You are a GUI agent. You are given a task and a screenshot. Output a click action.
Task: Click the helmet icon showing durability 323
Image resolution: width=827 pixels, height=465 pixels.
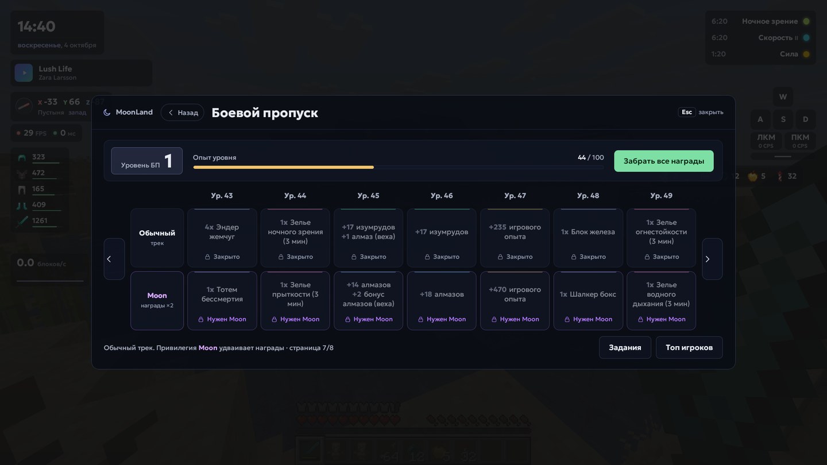[22, 158]
